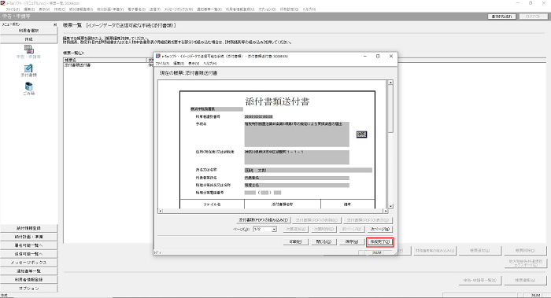The height and width of the screenshot is (298, 551).
Task: Open ヘルプ menu in the dialog window
Action: [x=210, y=64]
